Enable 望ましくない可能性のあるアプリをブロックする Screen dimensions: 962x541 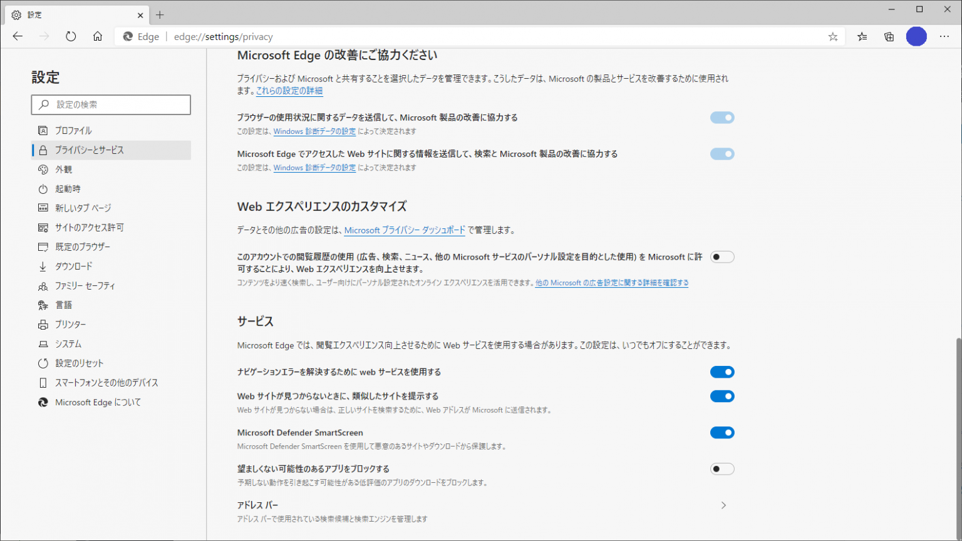(x=723, y=468)
